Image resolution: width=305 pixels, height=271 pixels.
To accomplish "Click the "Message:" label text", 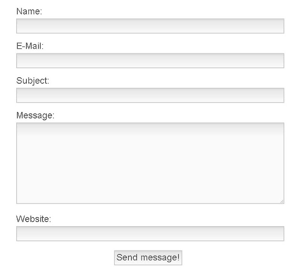I will click(36, 115).
